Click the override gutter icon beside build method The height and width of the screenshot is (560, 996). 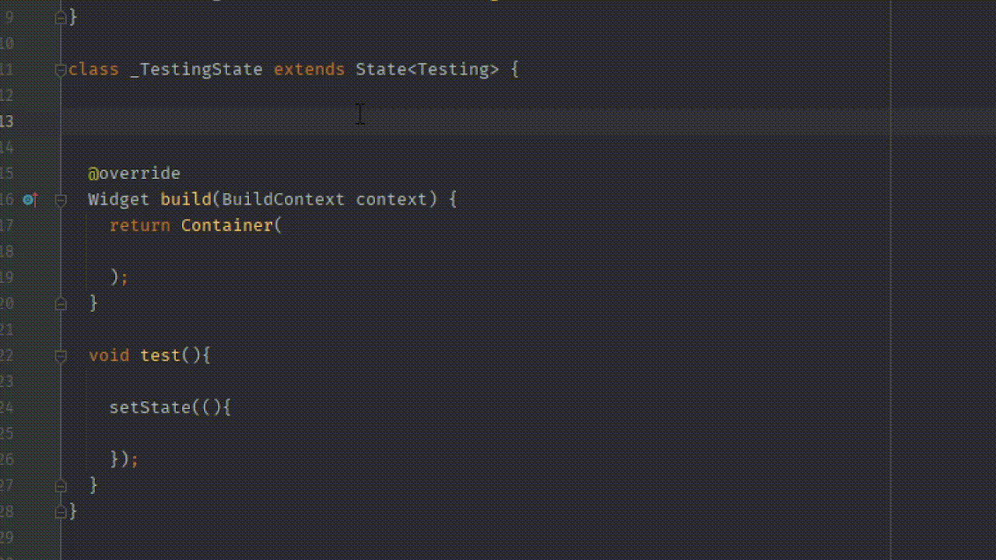30,200
